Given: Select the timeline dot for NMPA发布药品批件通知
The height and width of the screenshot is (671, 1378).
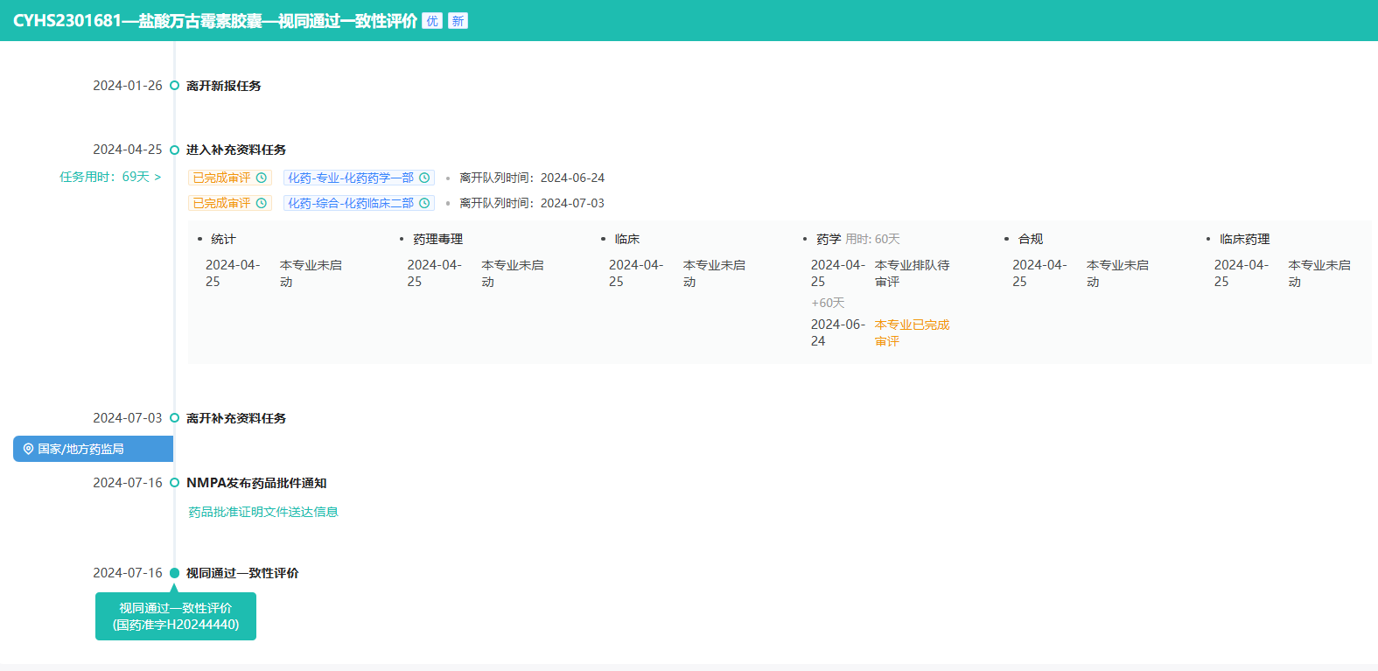Looking at the screenshot, I should pyautogui.click(x=174, y=483).
